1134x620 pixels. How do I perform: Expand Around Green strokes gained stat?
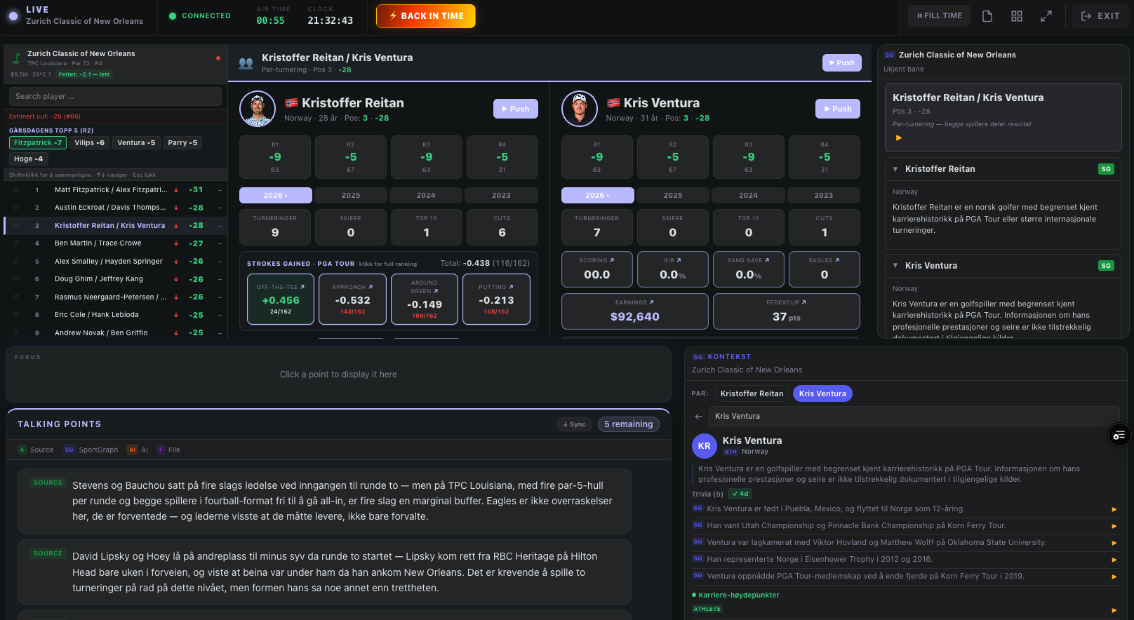click(x=425, y=299)
